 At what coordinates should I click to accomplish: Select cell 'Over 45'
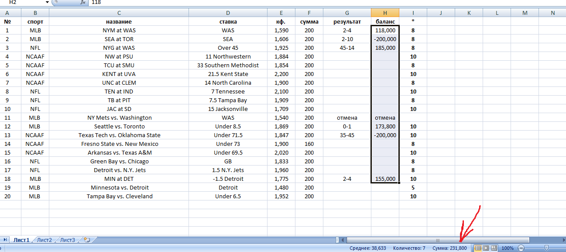click(228, 48)
